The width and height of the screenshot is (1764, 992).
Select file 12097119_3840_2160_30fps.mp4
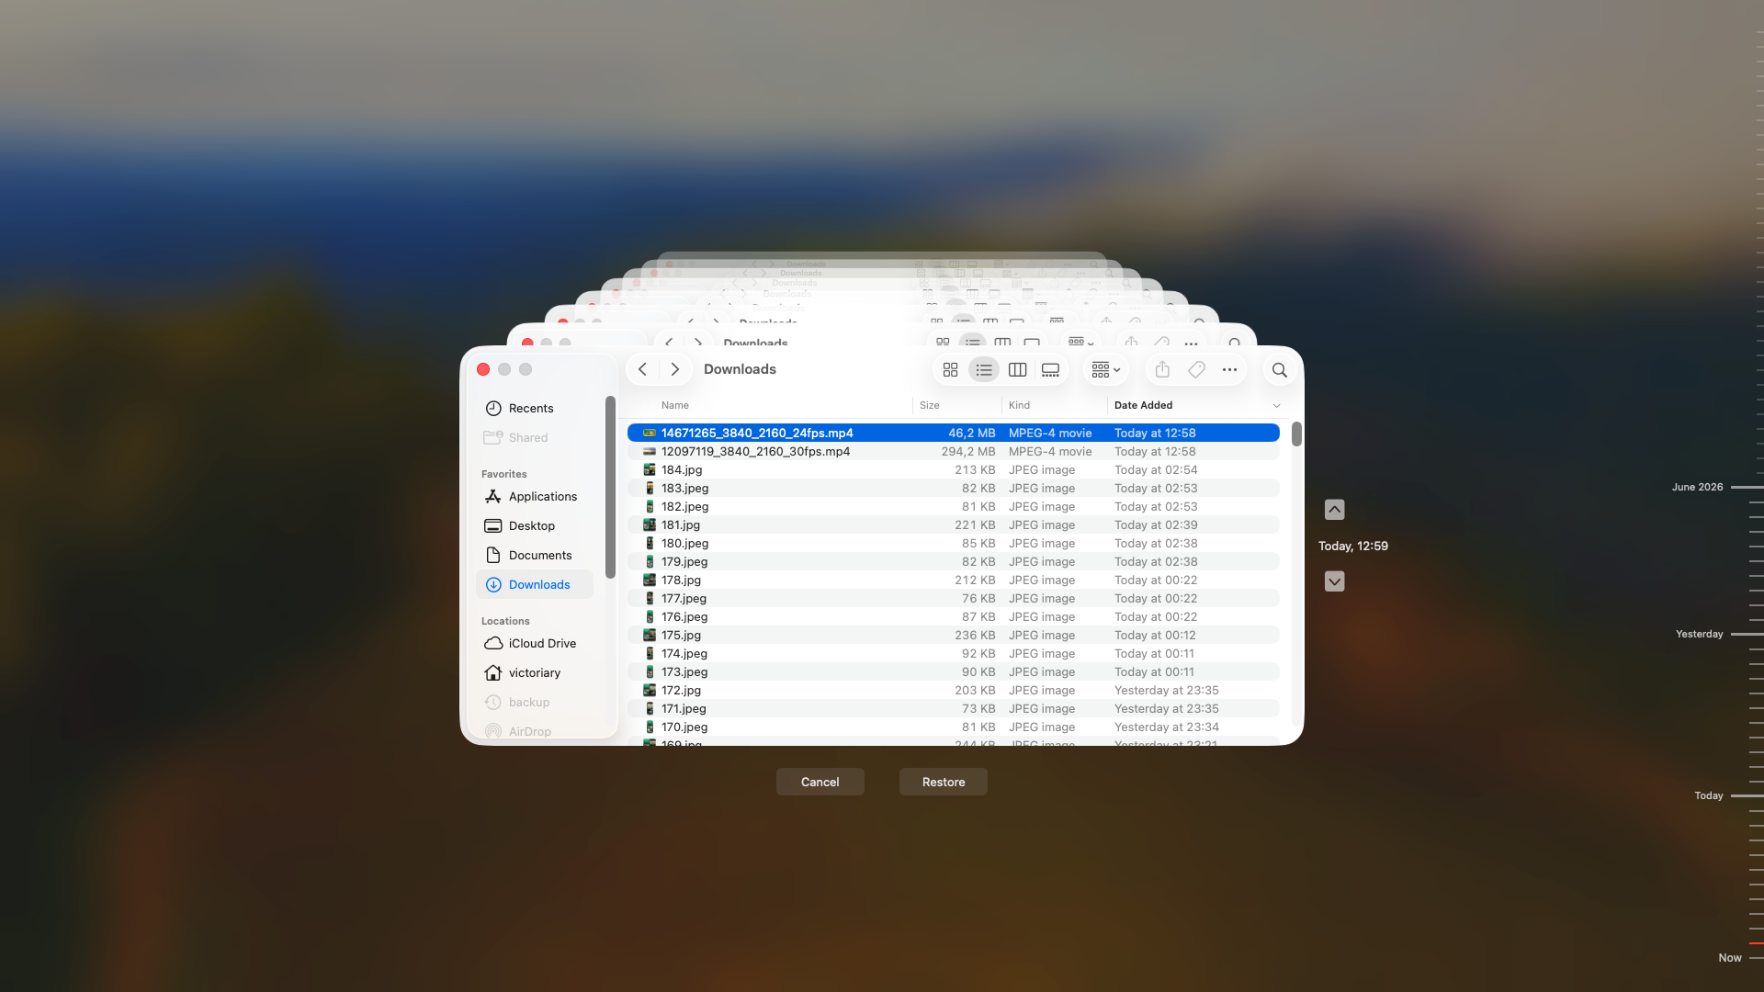[953, 451]
